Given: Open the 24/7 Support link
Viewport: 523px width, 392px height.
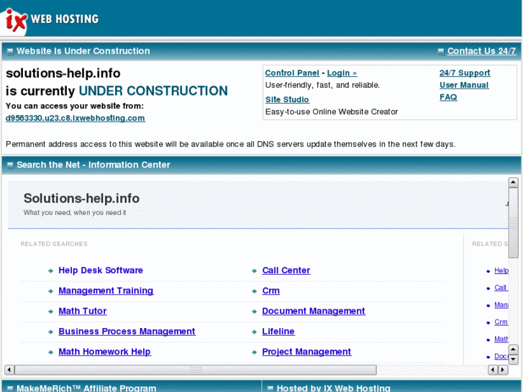Looking at the screenshot, I should click(x=465, y=73).
